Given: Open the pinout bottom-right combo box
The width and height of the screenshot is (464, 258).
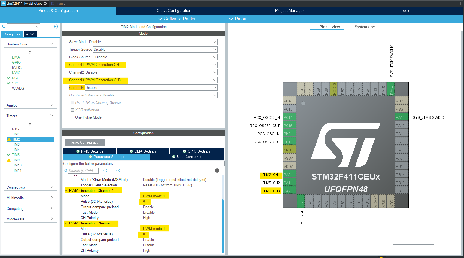Looking at the screenshot, I should pos(413,248).
